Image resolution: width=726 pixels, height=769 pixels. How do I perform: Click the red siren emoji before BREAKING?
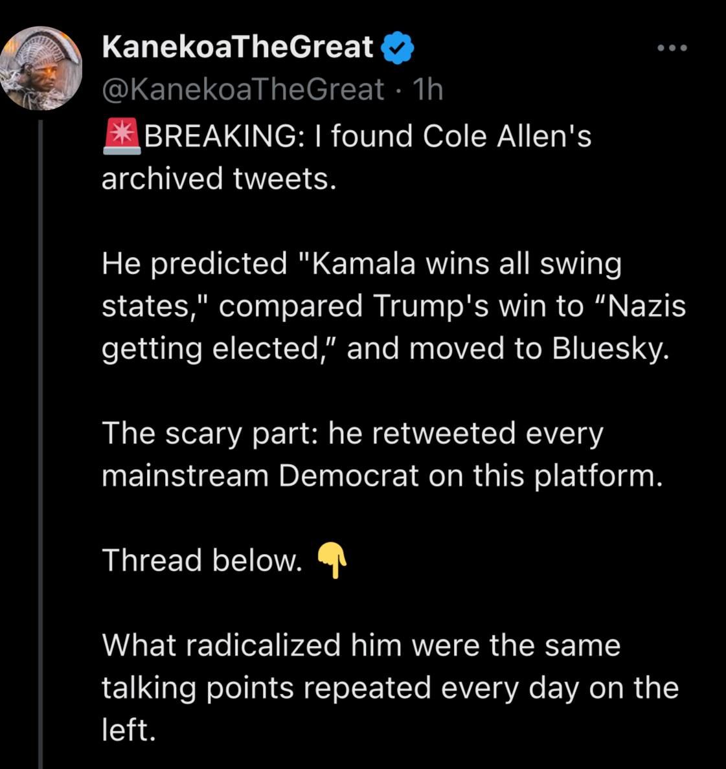[121, 137]
